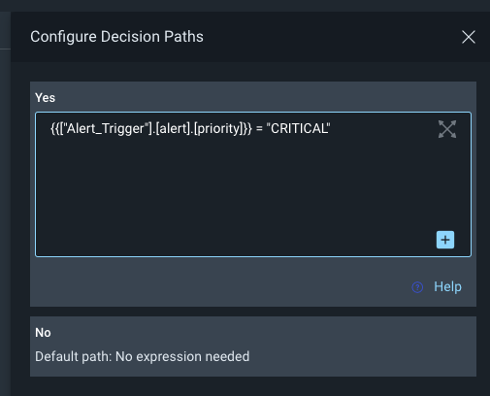Select the No path label

(43, 333)
